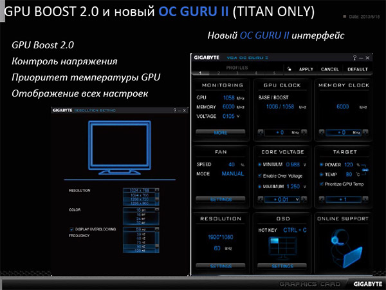Choose 1280 x 960 in resolution list
Image resolution: width=386 pixels, height=290 pixels.
pos(140,204)
